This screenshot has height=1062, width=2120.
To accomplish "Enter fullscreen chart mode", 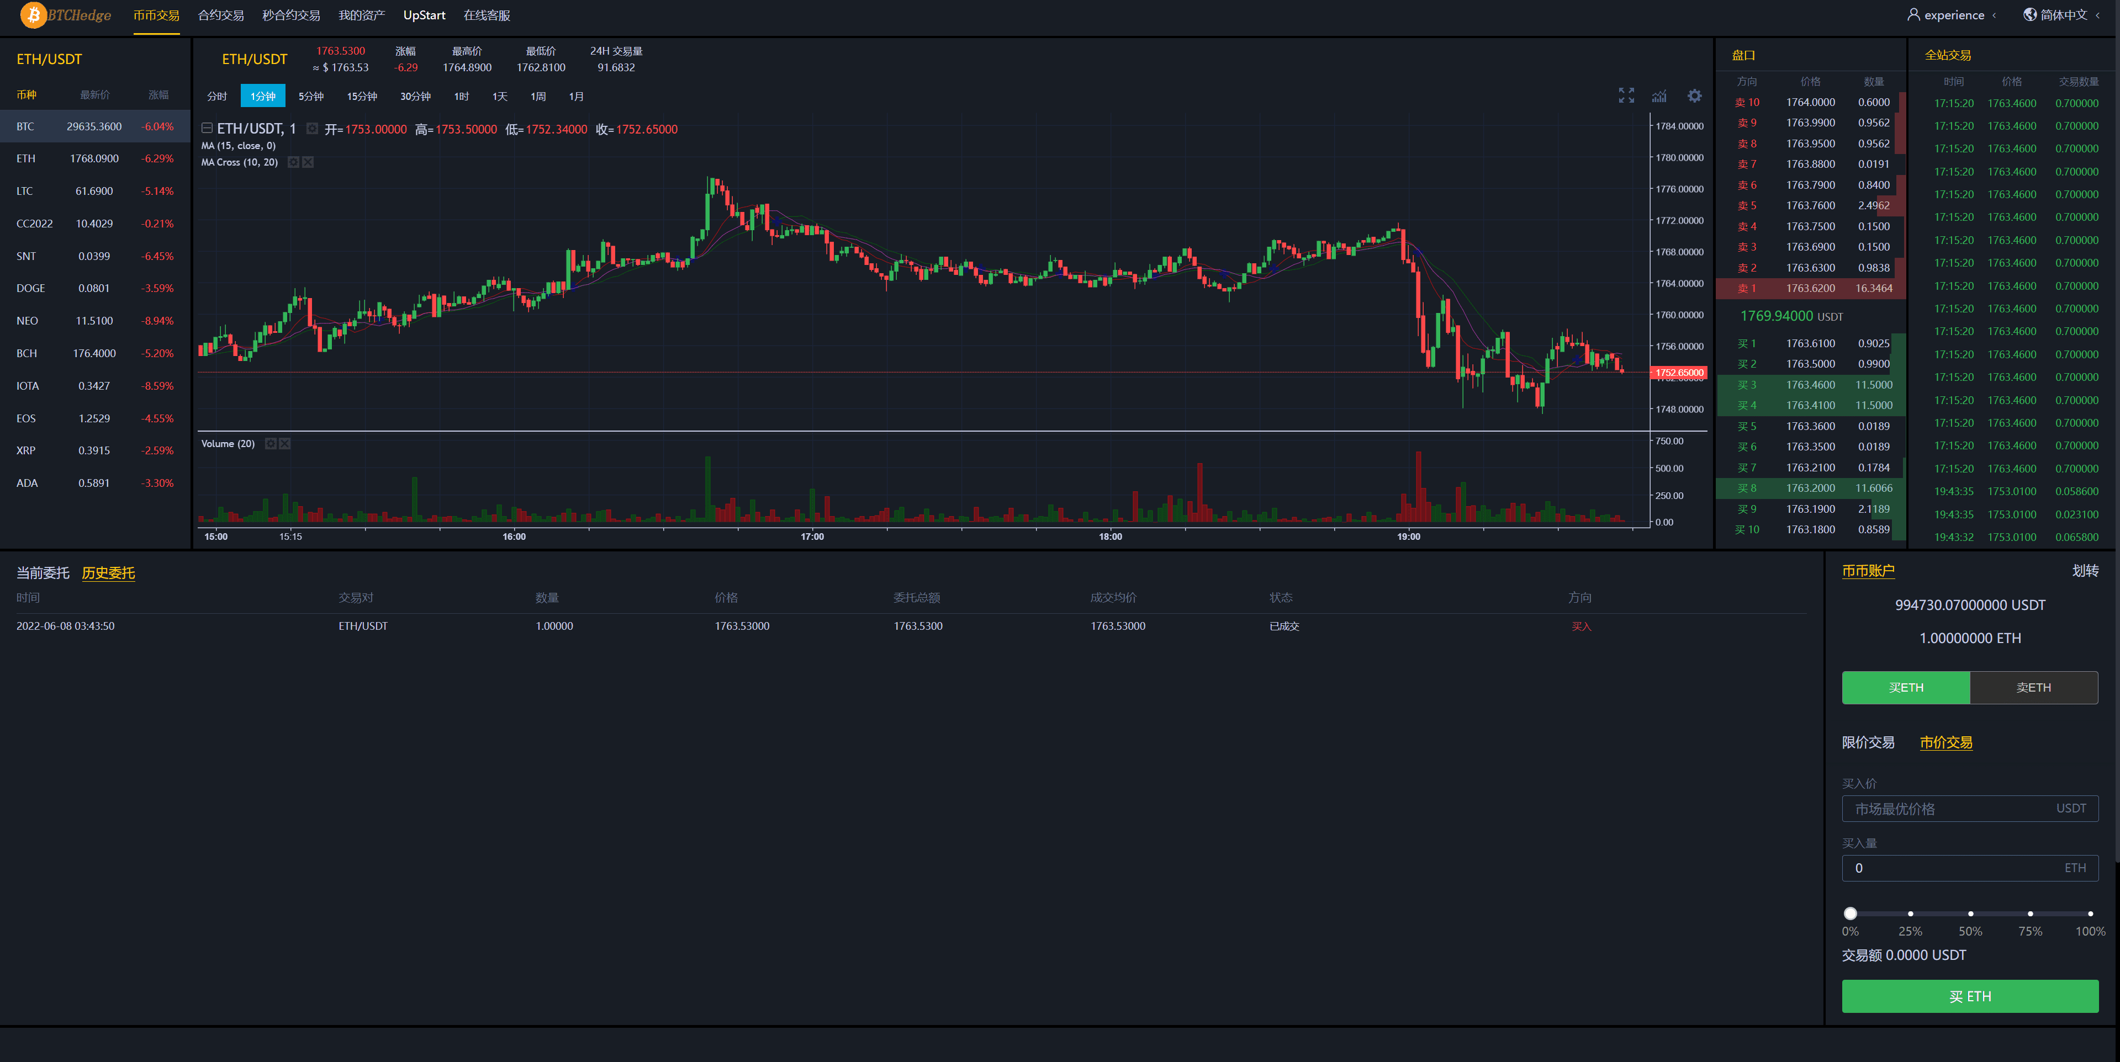I will point(1626,95).
